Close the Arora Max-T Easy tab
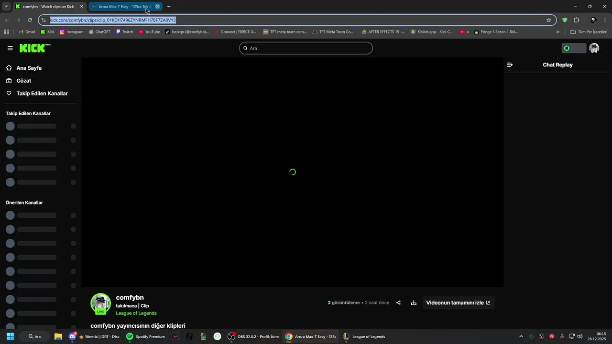The height and width of the screenshot is (344, 612). pyautogui.click(x=157, y=7)
